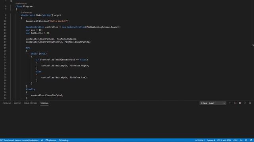Open the Ln/Col go-to-line indicator
254x142 pixels.
200,140
